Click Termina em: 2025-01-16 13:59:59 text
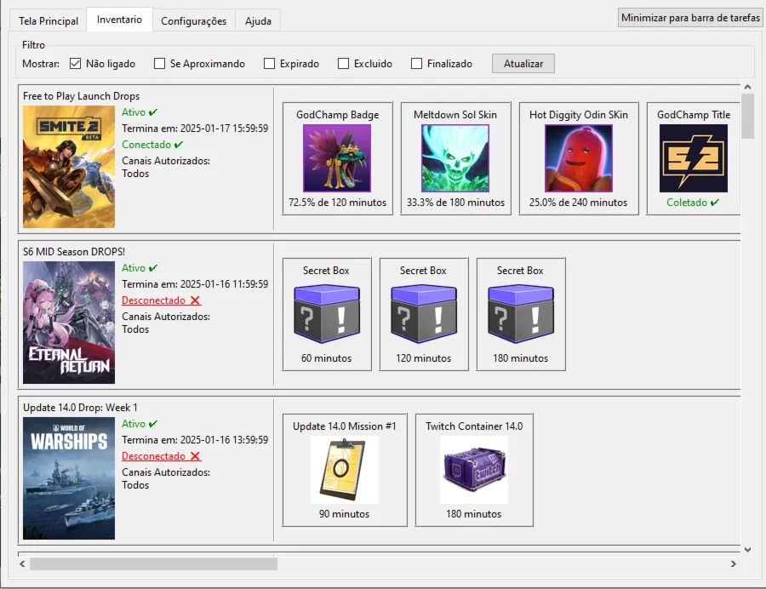 click(195, 440)
